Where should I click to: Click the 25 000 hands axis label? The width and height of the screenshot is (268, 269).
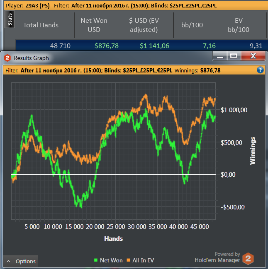pos(116,227)
